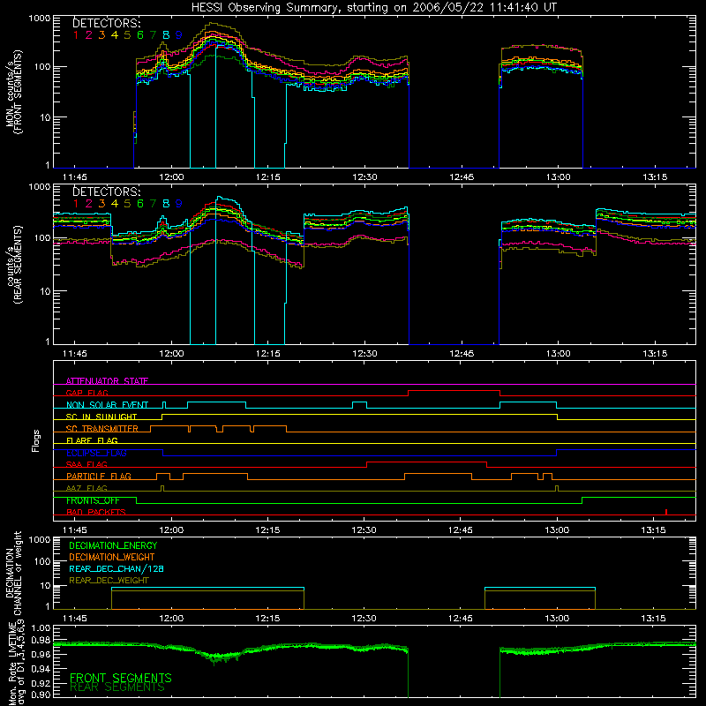Select the GAP FLAG label
Image resolution: width=706 pixels, height=706 pixels.
coord(86,393)
